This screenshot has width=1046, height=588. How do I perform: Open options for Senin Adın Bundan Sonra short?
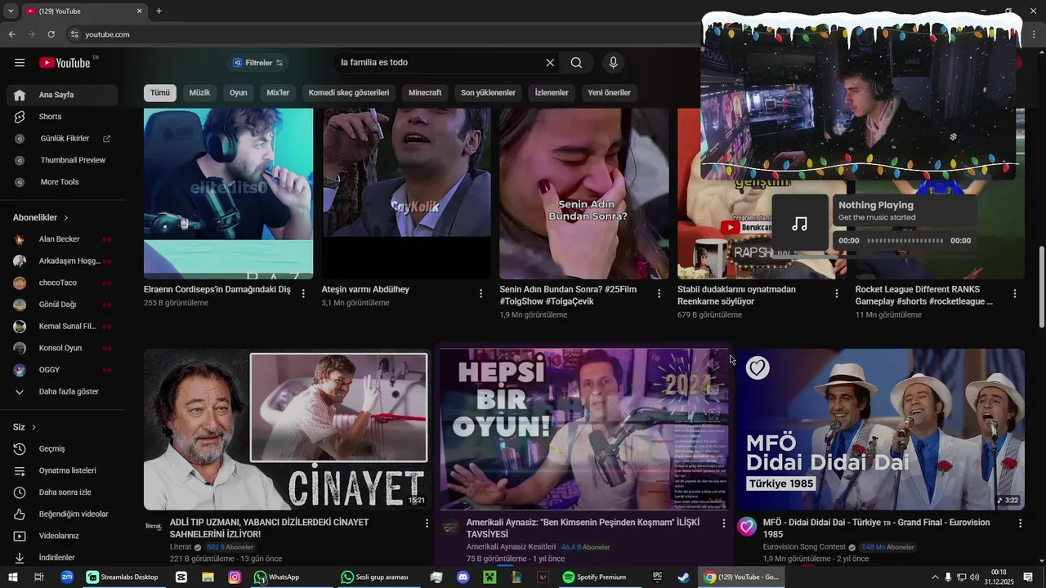(659, 293)
